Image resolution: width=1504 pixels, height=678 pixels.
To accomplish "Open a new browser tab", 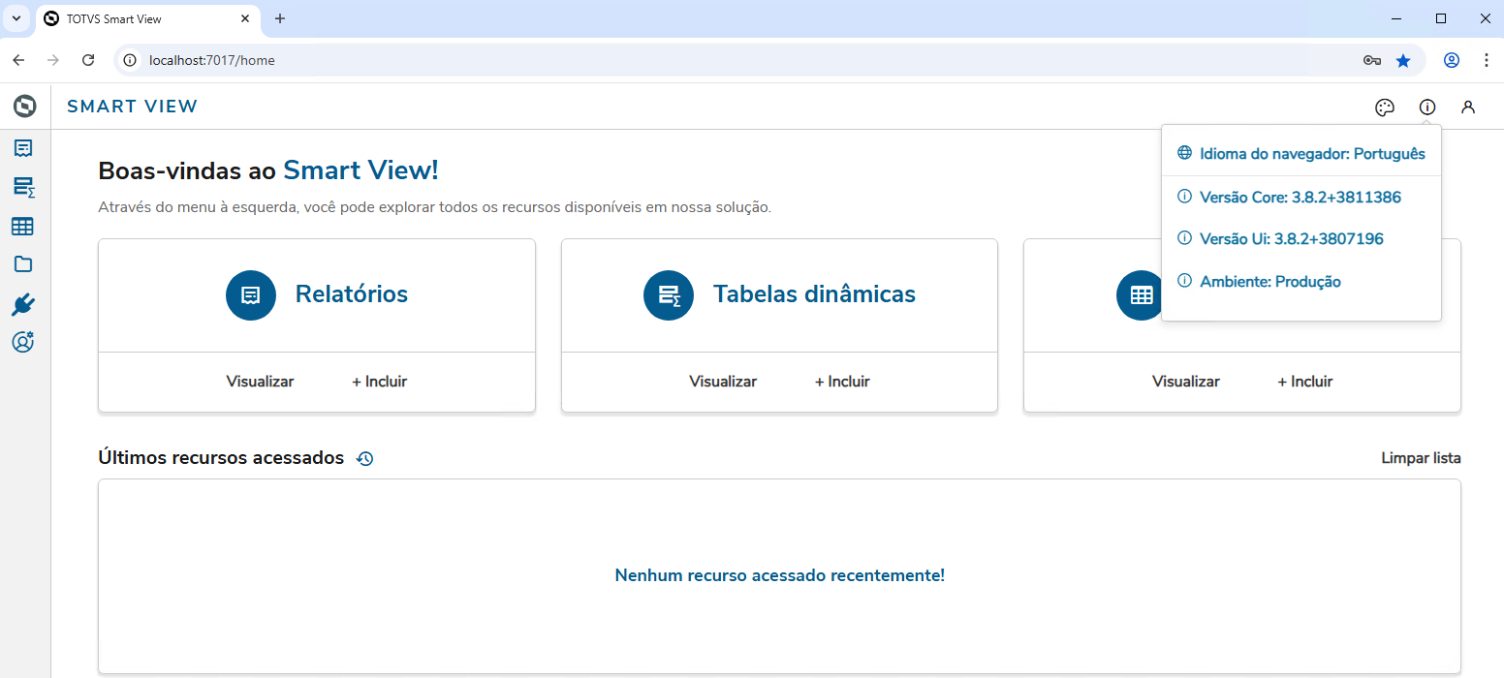I will tap(280, 18).
